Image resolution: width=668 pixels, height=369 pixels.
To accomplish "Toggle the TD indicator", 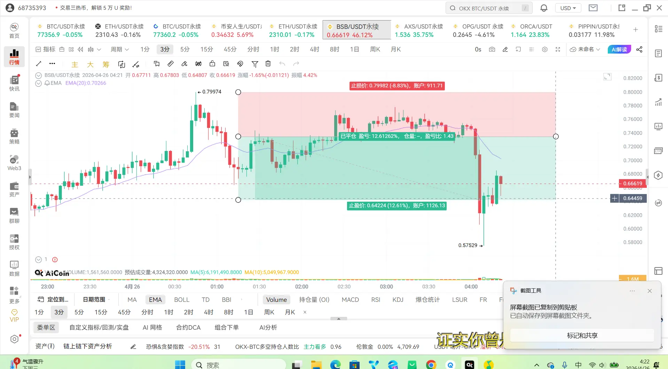I will [x=206, y=300].
